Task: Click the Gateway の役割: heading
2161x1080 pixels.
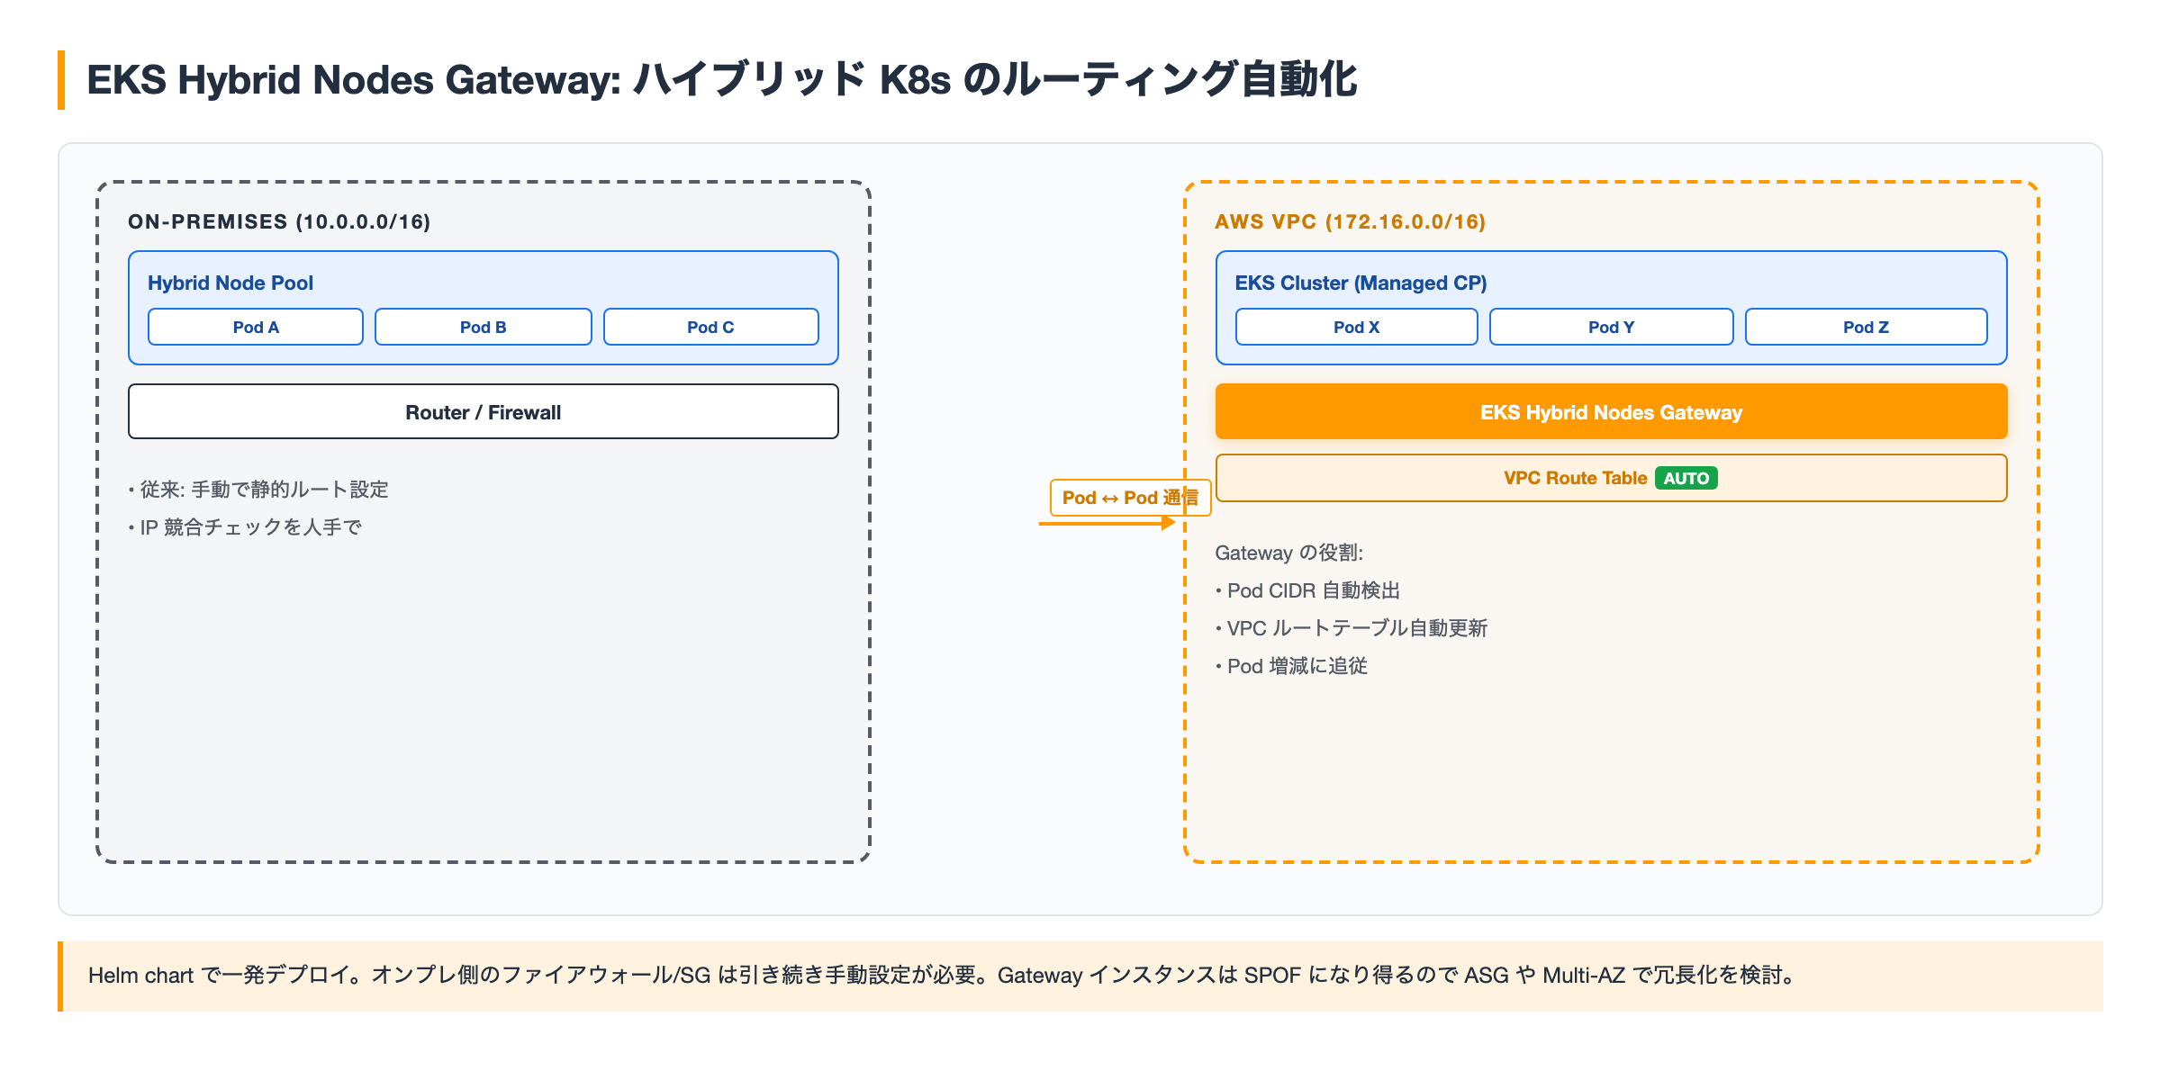Action: (x=1289, y=553)
